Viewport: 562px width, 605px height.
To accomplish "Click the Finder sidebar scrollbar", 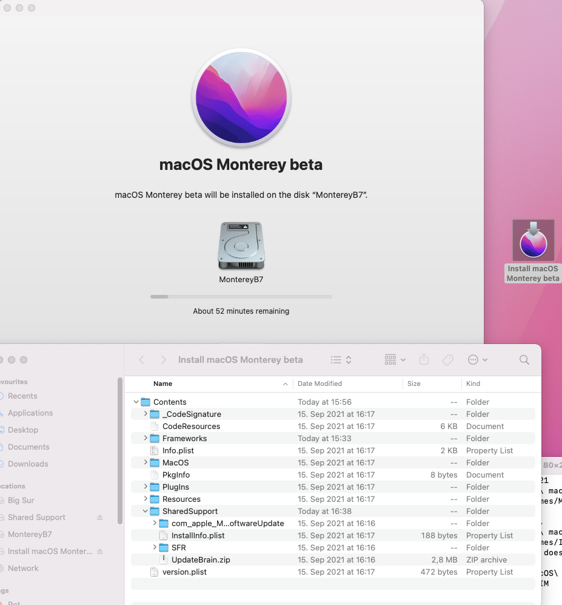I will coord(120,451).
